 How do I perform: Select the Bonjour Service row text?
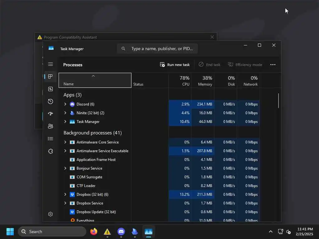tap(89, 168)
